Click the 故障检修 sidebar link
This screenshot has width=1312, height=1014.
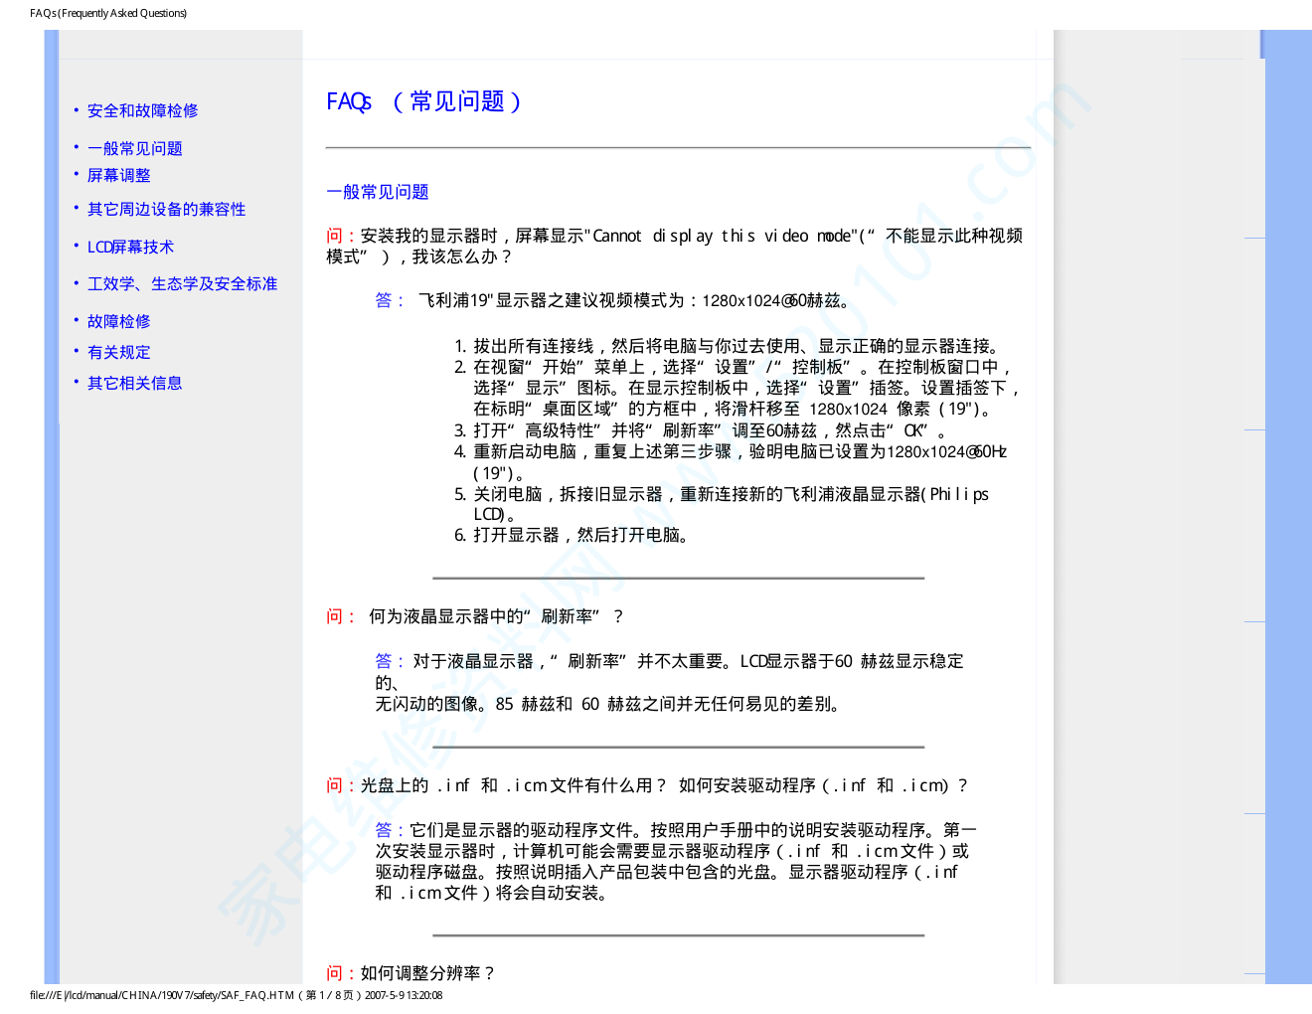point(118,321)
